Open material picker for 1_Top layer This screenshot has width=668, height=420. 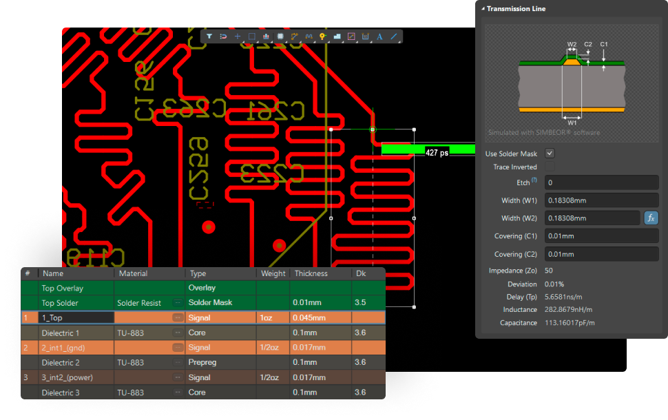tap(178, 318)
